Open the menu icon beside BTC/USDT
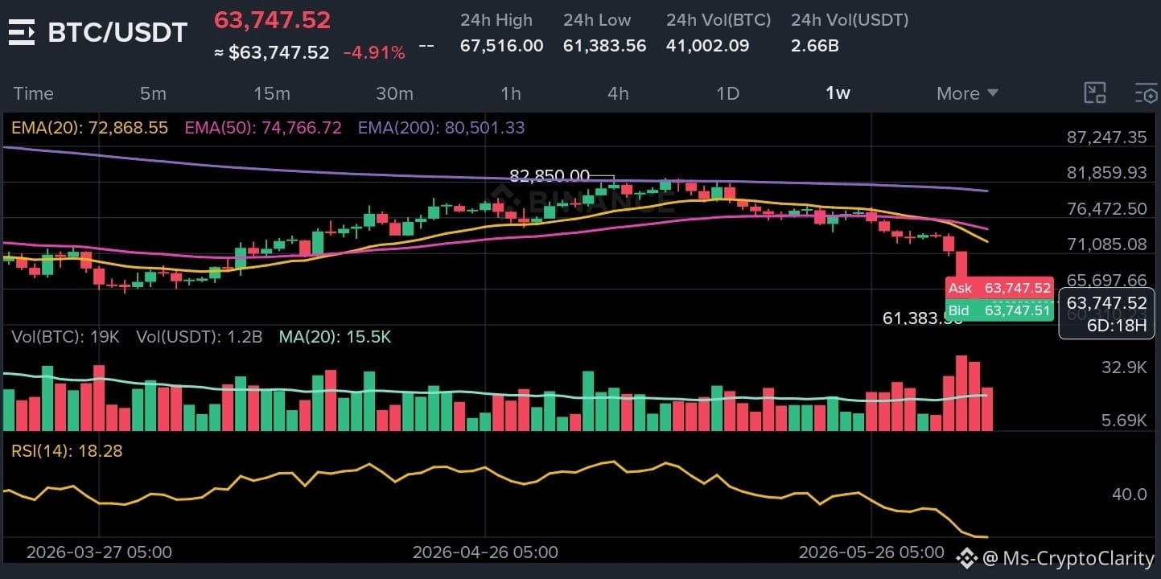This screenshot has height=579, width=1161. (21, 32)
